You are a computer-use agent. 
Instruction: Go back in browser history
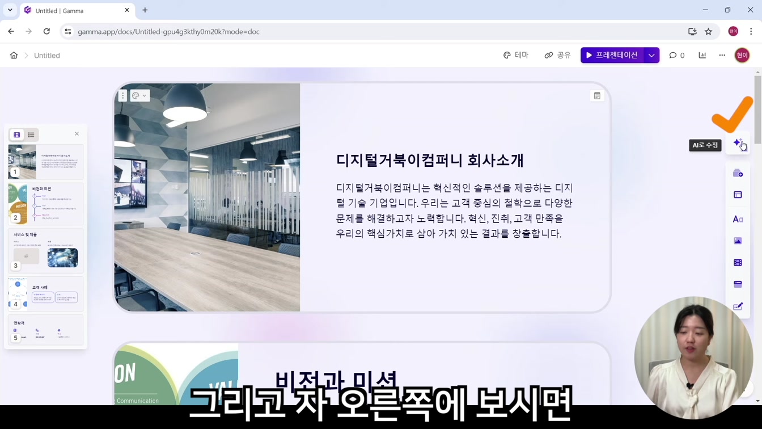tap(11, 32)
